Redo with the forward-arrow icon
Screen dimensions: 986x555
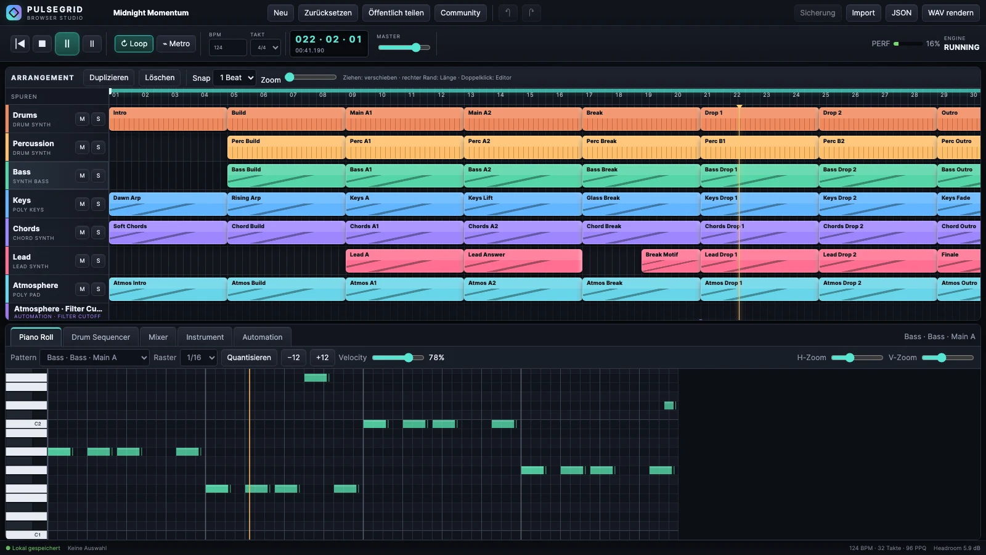point(531,12)
